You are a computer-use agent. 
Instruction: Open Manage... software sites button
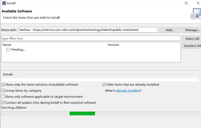(192, 30)
